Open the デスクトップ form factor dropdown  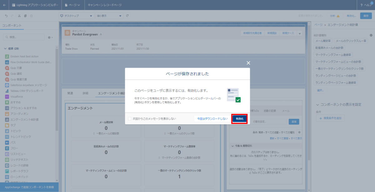(x=77, y=16)
